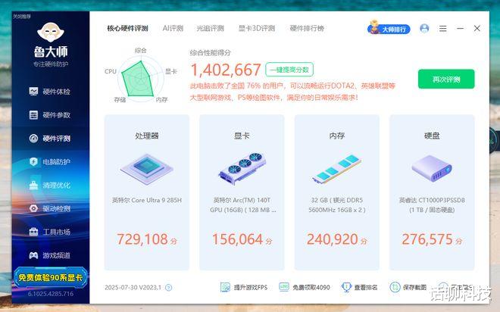The image size is (500, 312).
Task: Click the 鲁大师 logo avatar
Action: click(51, 33)
